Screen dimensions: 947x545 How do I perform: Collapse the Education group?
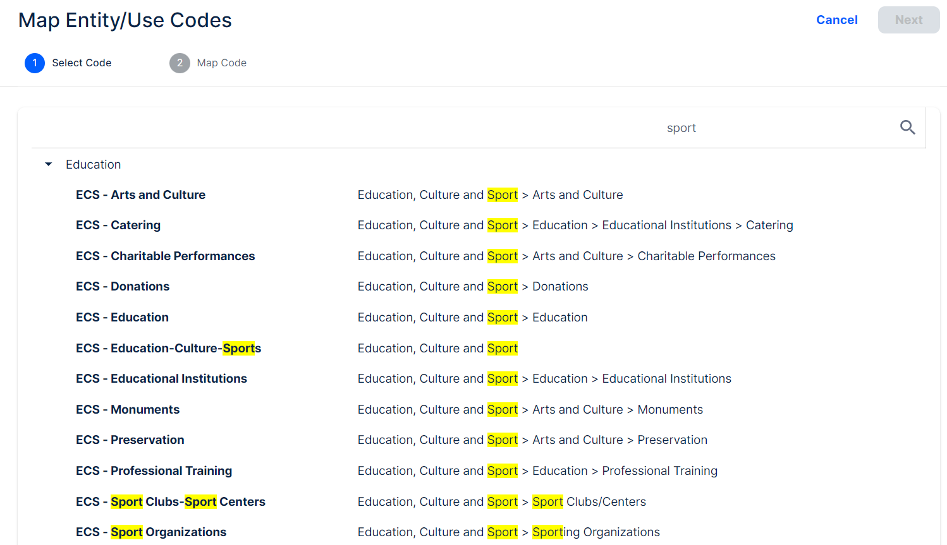pyautogui.click(x=49, y=164)
